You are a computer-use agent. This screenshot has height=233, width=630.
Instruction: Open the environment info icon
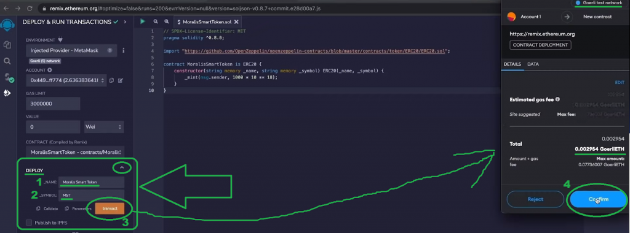[x=123, y=50]
